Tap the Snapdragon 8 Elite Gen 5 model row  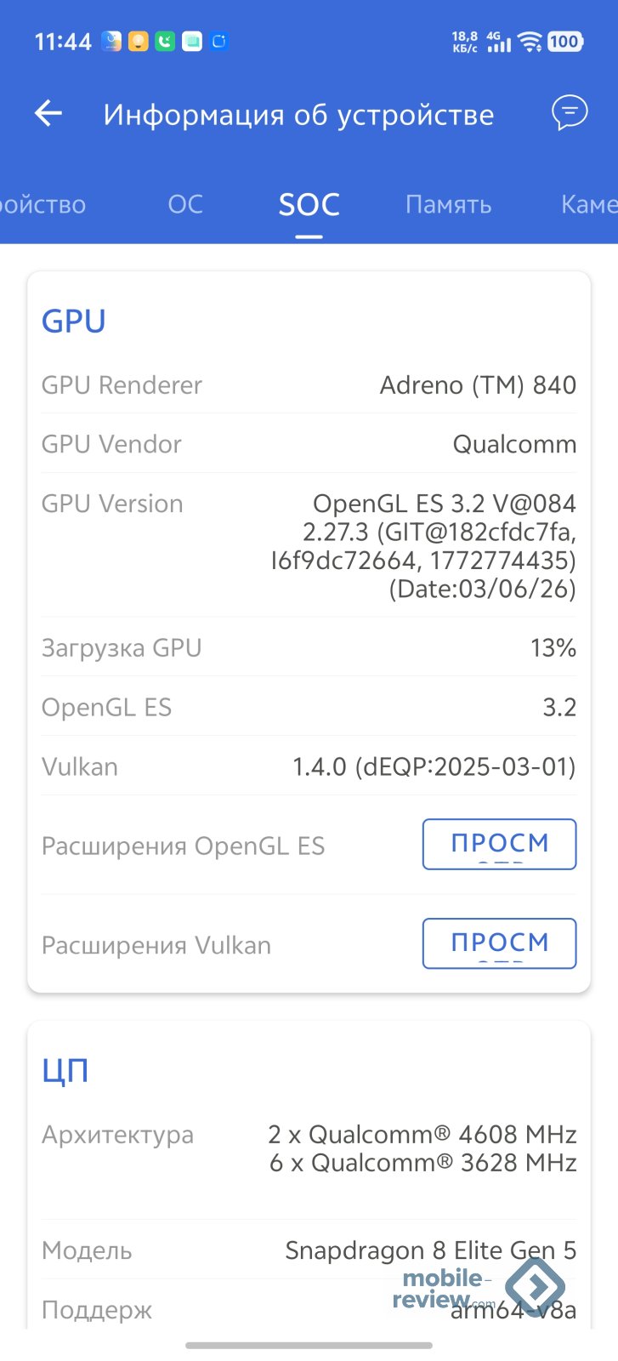(309, 1250)
